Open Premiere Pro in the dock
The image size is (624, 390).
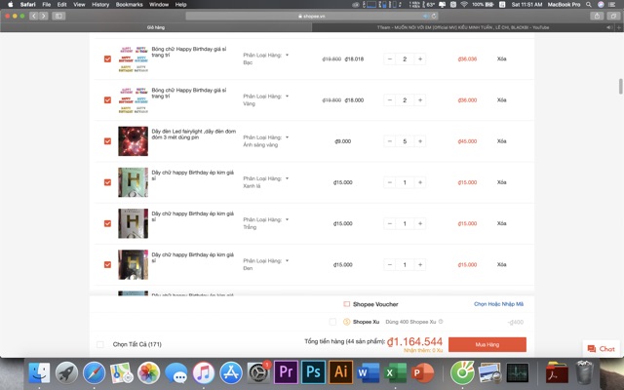pos(286,372)
